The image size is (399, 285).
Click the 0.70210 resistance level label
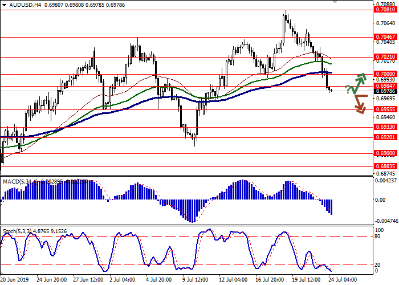click(x=385, y=57)
